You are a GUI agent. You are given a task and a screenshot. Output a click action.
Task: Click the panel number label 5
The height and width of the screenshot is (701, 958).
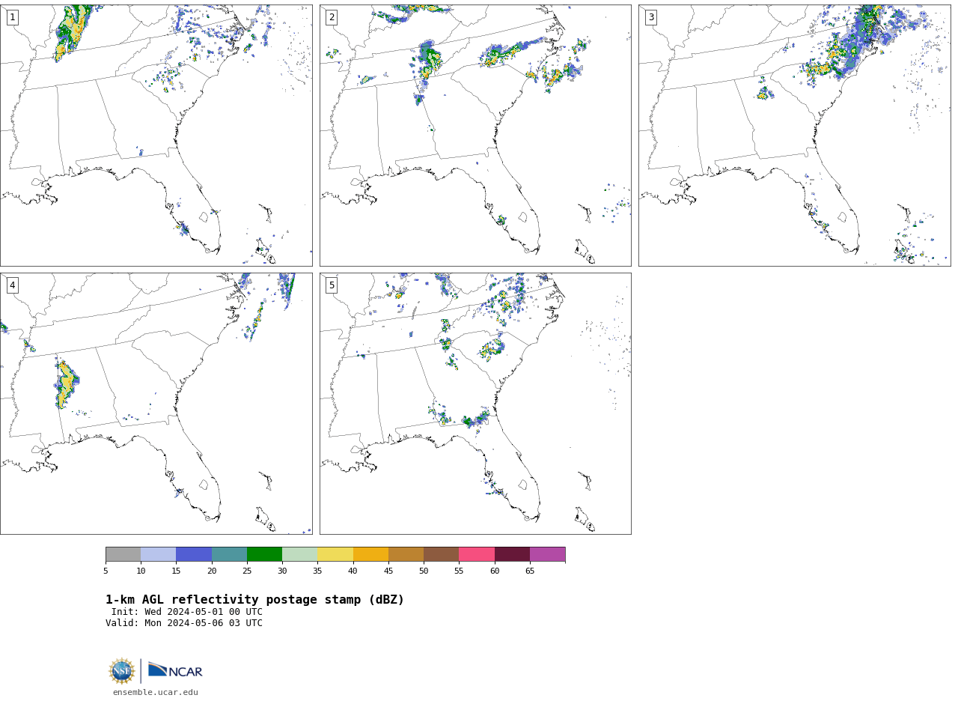[332, 285]
